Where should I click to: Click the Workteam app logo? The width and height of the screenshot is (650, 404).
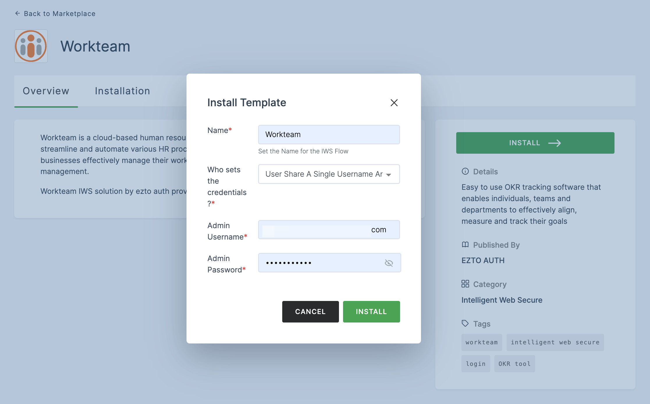pyautogui.click(x=31, y=46)
